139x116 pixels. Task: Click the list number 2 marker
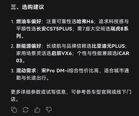click(13, 46)
